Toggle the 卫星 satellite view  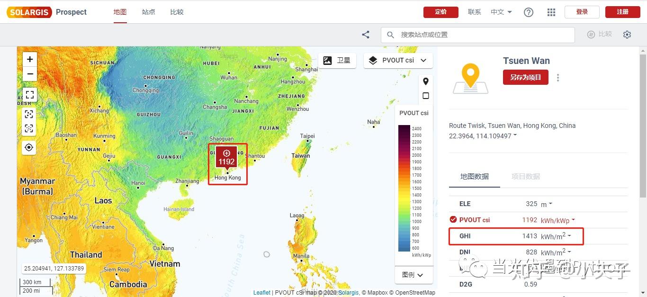(337, 60)
